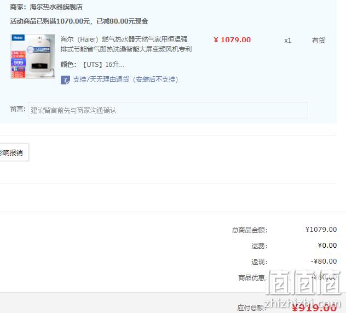The width and height of the screenshot is (346, 313).
Task: Click the Haier water heater product thumbnail
Action: 33,56
